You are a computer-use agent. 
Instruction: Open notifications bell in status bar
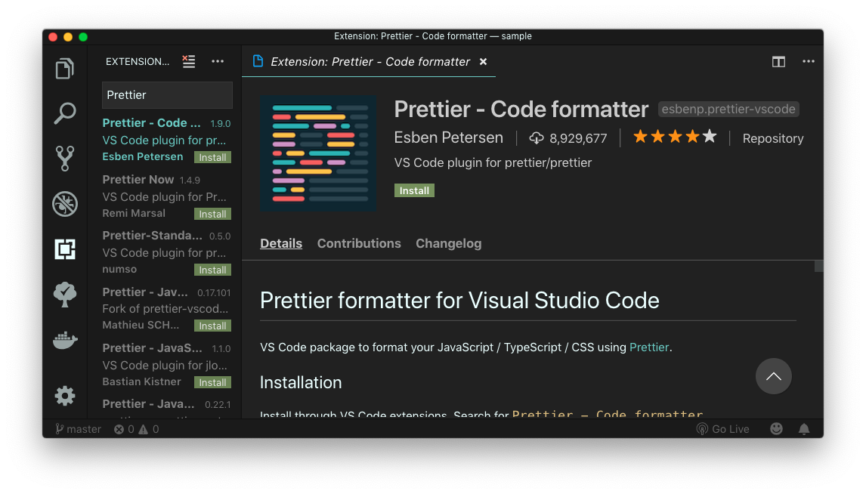pos(804,429)
